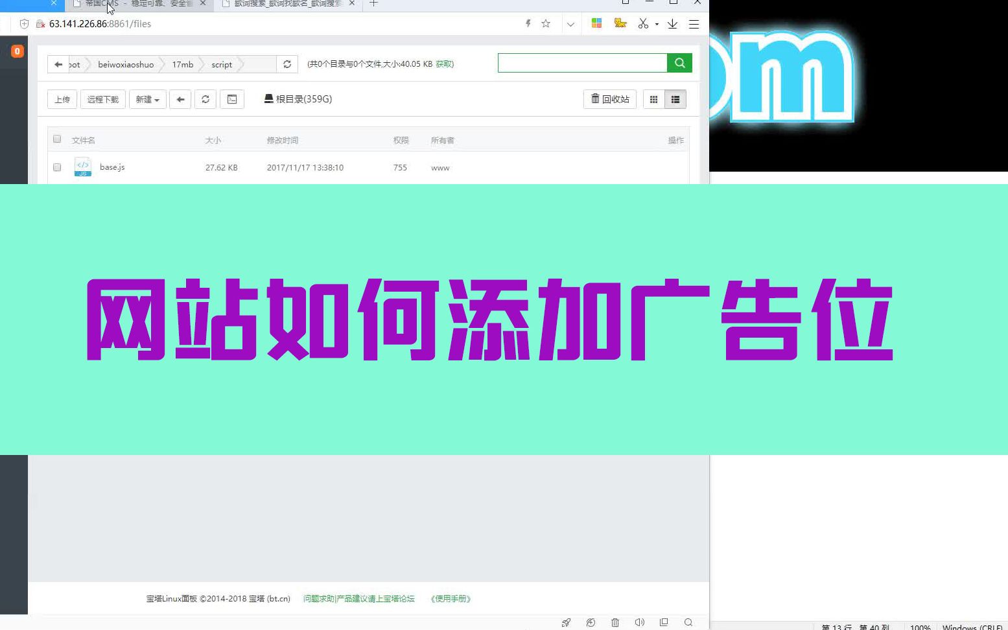1008x630 pixels.
Task: Close the 歌词搜索 browser tab
Action: coord(352,3)
